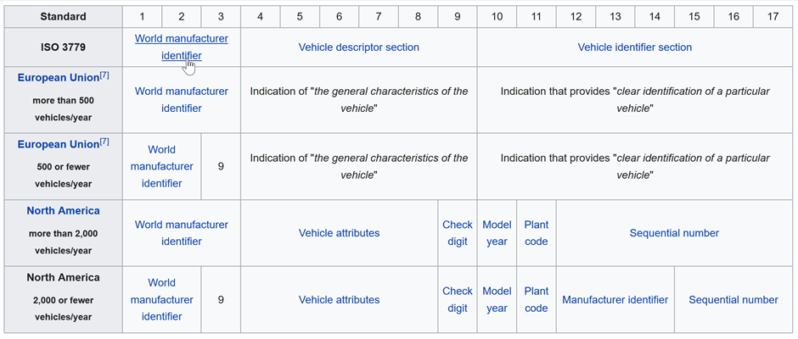The width and height of the screenshot is (798, 339).
Task: Click World manufacturer identifier in EU 500 or fewer row
Action: click(162, 166)
